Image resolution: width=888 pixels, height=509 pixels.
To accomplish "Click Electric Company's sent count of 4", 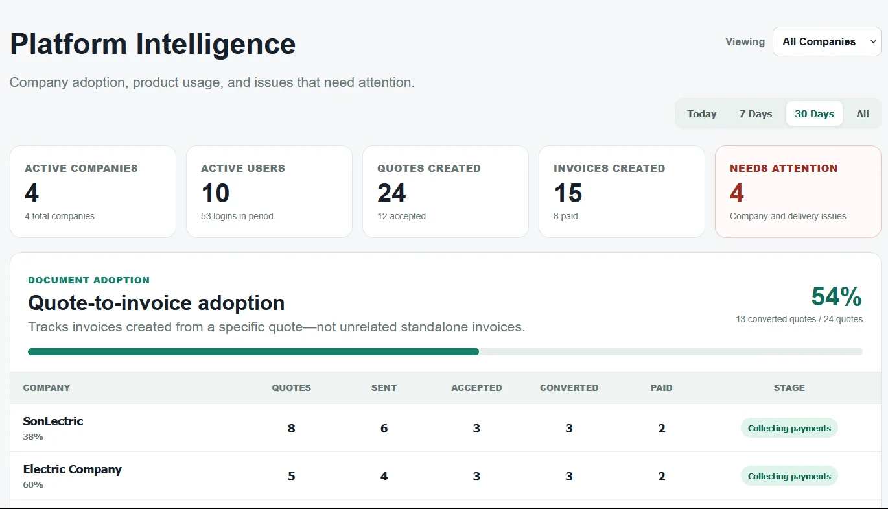I will pyautogui.click(x=384, y=476).
